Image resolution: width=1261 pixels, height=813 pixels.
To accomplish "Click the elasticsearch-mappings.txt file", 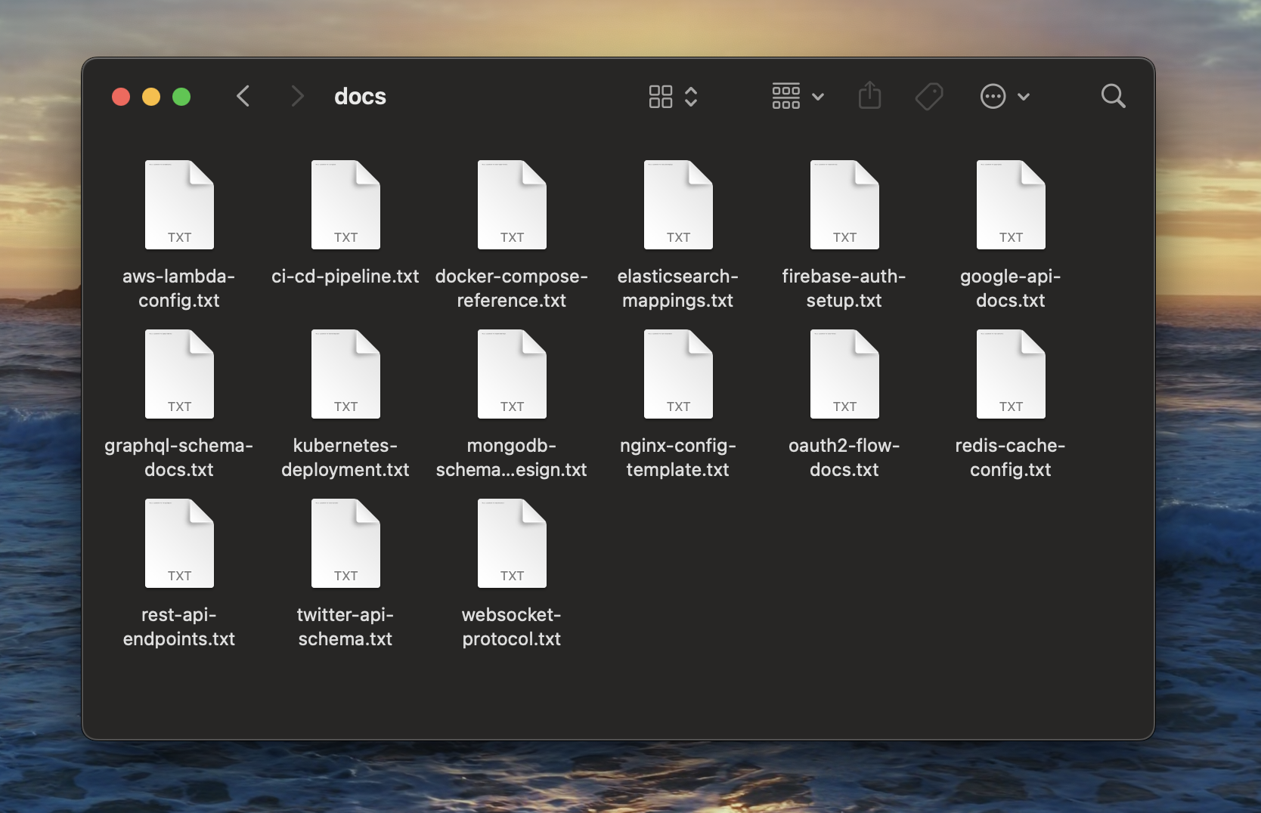I will click(678, 205).
